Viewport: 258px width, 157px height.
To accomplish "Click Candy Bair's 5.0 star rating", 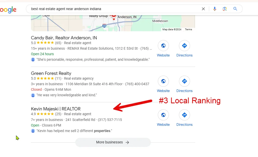I will (42, 43).
